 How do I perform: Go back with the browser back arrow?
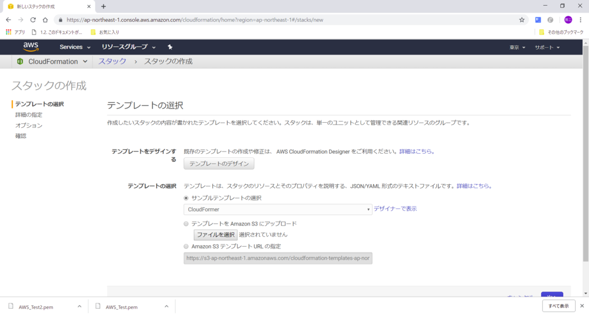(8, 20)
